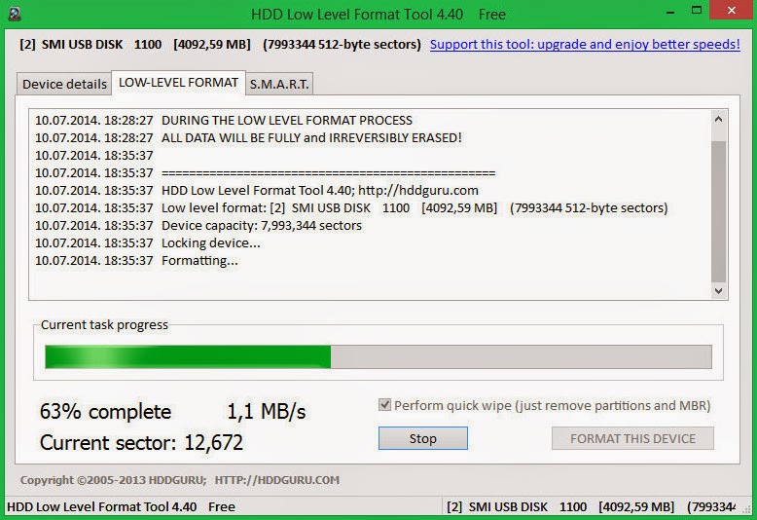Click the log scroll up arrow
This screenshot has height=520, width=757.
tap(718, 119)
